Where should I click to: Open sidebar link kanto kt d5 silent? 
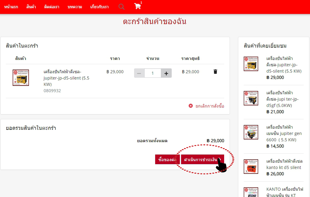(284, 164)
